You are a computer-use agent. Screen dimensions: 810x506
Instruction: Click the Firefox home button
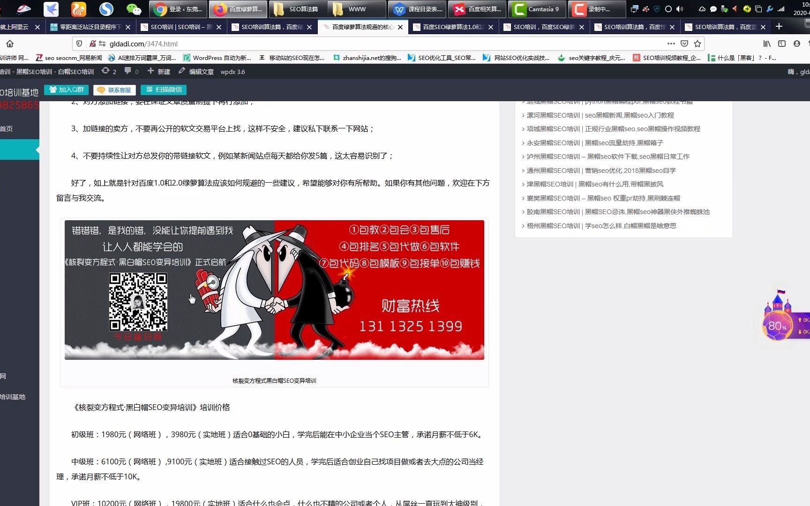(x=10, y=44)
